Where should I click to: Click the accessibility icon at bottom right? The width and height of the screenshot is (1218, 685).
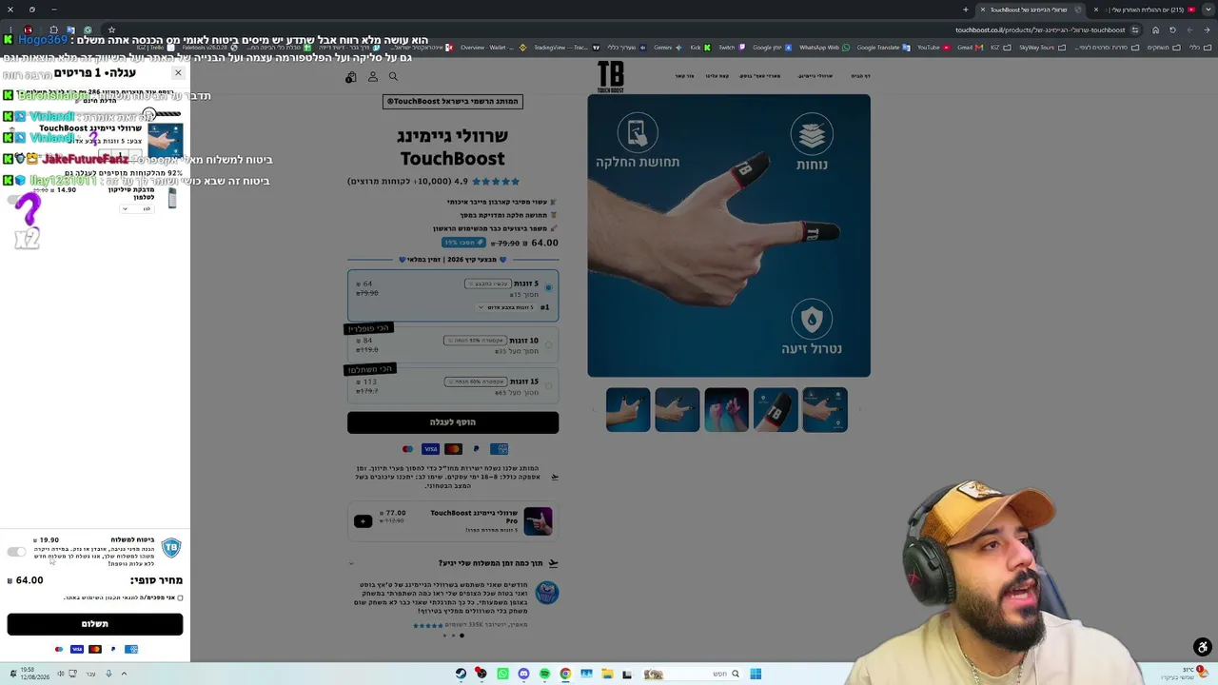click(1203, 648)
